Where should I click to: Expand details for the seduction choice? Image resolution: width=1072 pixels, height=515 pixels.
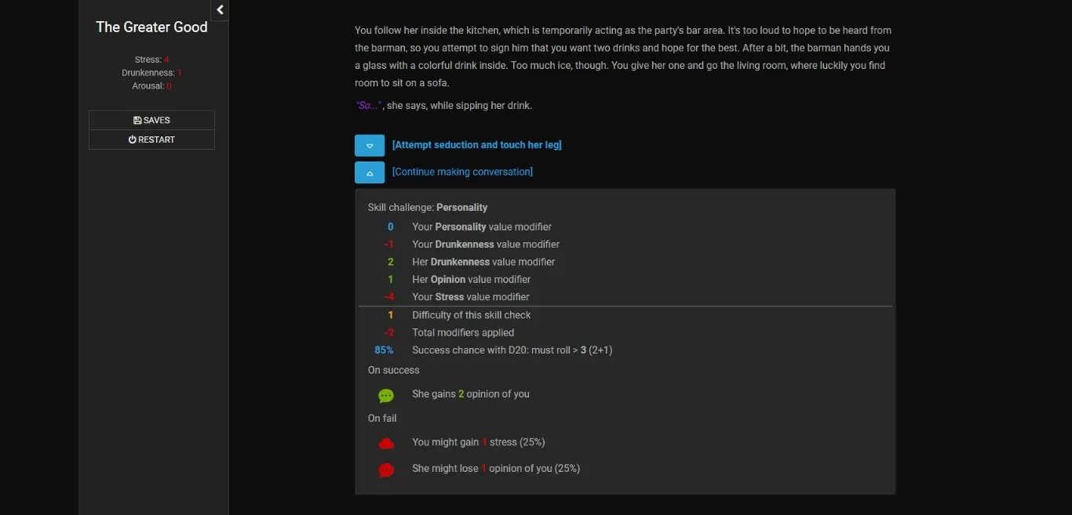(x=370, y=145)
